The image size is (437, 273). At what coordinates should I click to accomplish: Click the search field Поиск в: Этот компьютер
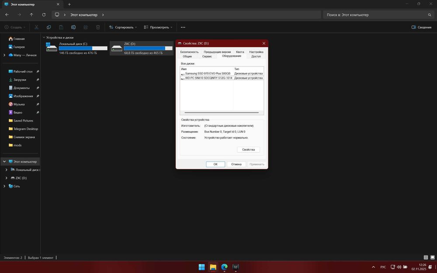pyautogui.click(x=378, y=15)
